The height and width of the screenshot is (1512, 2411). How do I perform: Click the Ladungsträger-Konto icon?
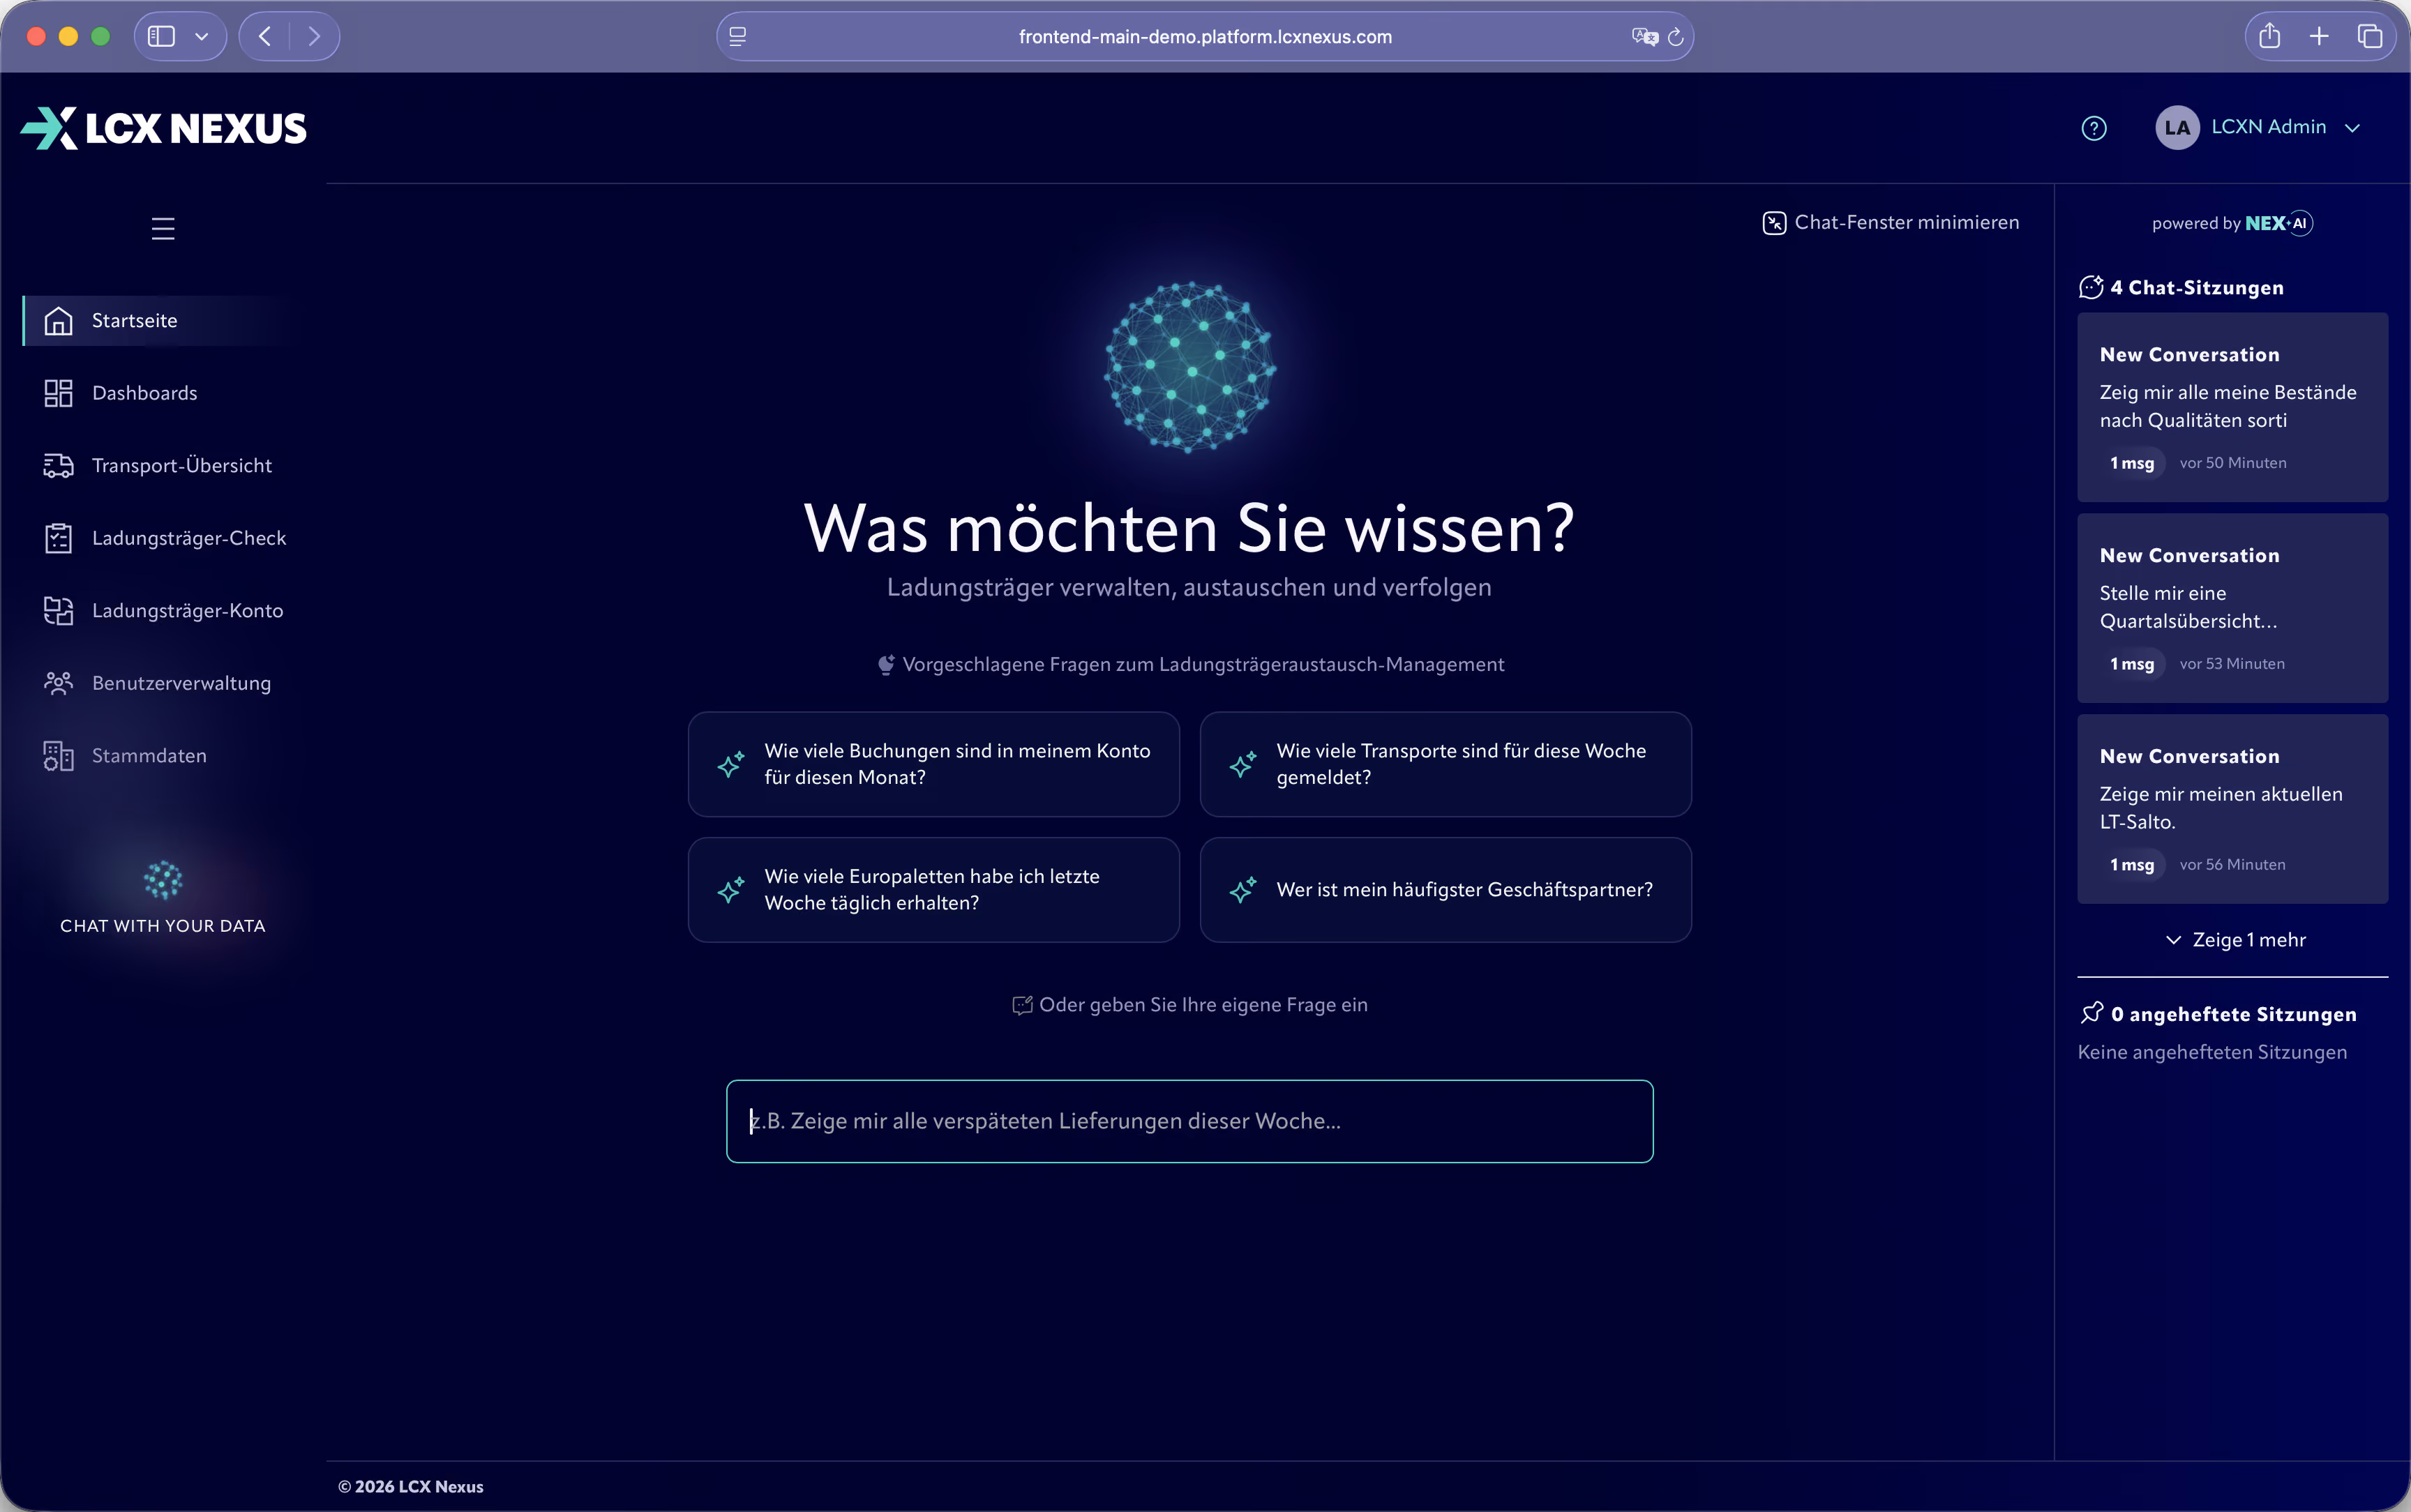(58, 611)
